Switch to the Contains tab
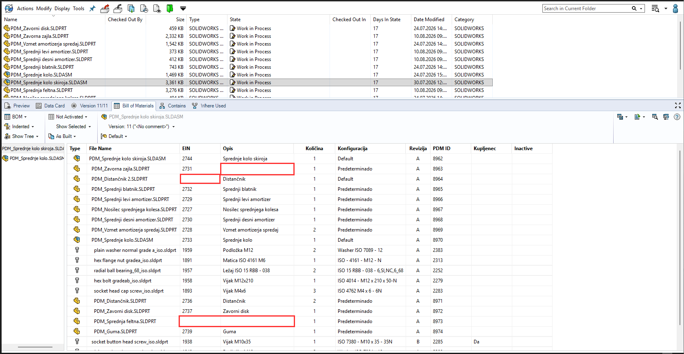Image resolution: width=684 pixels, height=354 pixels. pos(173,106)
